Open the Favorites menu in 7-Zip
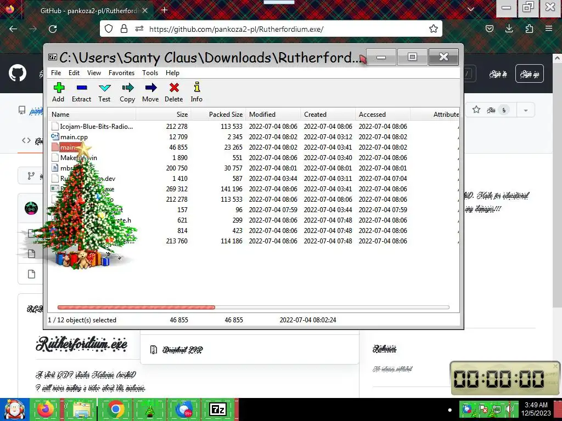 (x=121, y=73)
